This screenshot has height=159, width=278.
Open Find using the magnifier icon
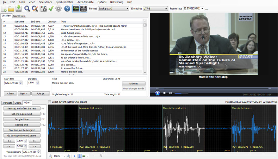(27, 8)
